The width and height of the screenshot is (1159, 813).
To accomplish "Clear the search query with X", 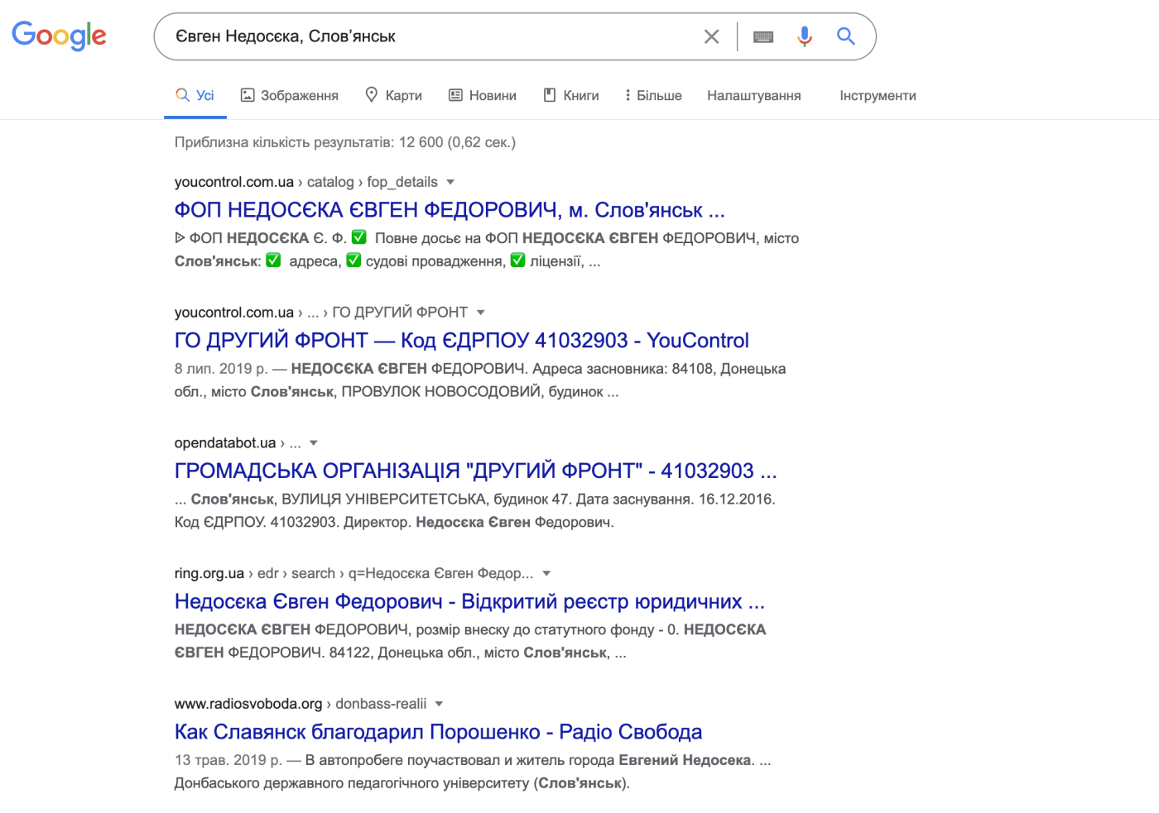I will coord(711,36).
